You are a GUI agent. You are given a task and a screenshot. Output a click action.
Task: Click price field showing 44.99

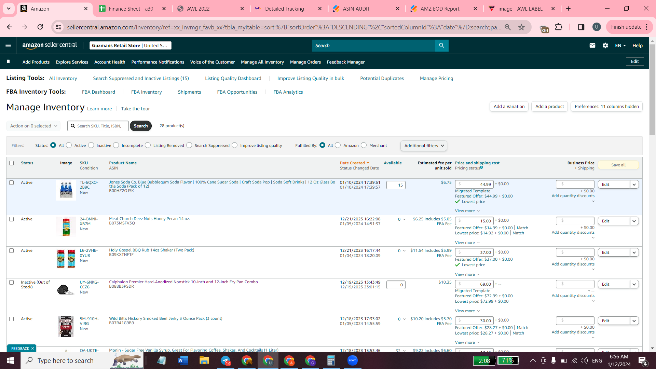[x=474, y=184]
